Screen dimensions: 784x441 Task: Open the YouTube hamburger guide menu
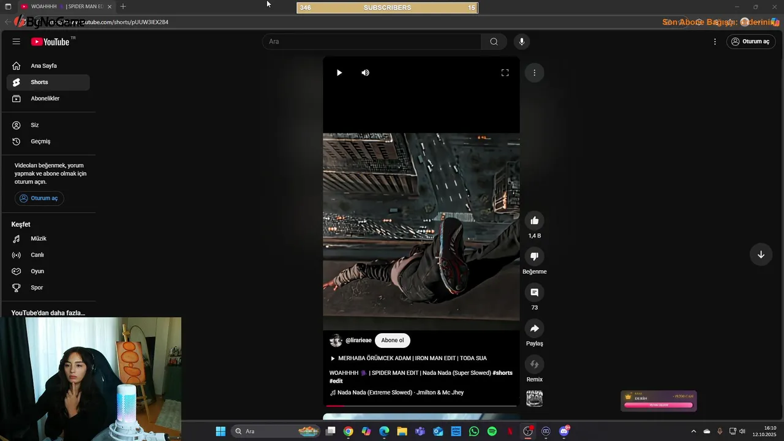click(17, 42)
